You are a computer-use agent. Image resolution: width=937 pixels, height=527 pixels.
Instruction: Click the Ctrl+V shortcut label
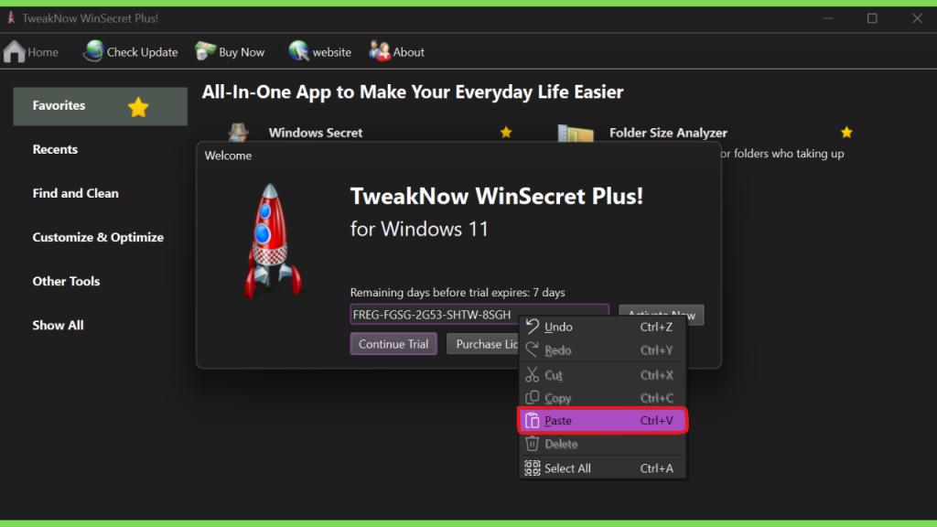[x=656, y=421]
